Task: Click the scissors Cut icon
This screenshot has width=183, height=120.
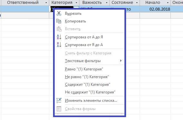Action: coord(59,13)
